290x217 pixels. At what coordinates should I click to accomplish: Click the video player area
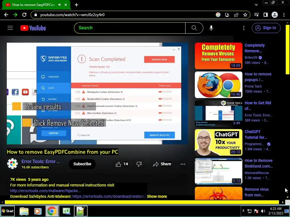(97, 93)
